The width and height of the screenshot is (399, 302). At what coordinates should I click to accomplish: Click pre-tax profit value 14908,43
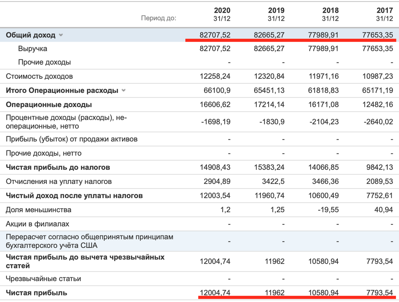215,167
